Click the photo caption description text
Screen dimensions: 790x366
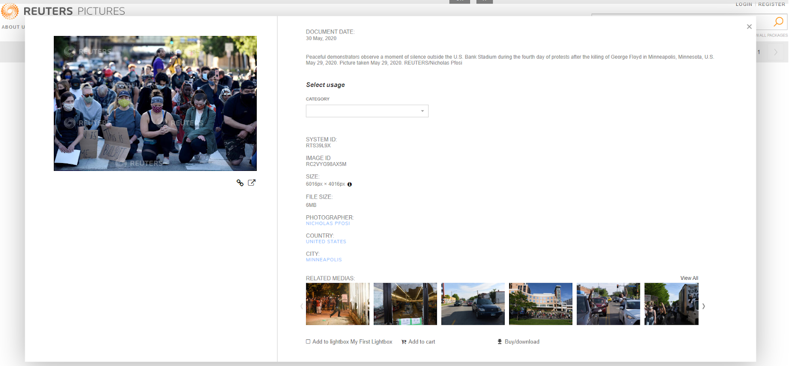pos(510,60)
